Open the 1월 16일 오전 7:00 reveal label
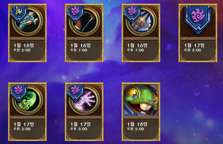Viewport: 223px width, 144px height. [x=80, y=47]
